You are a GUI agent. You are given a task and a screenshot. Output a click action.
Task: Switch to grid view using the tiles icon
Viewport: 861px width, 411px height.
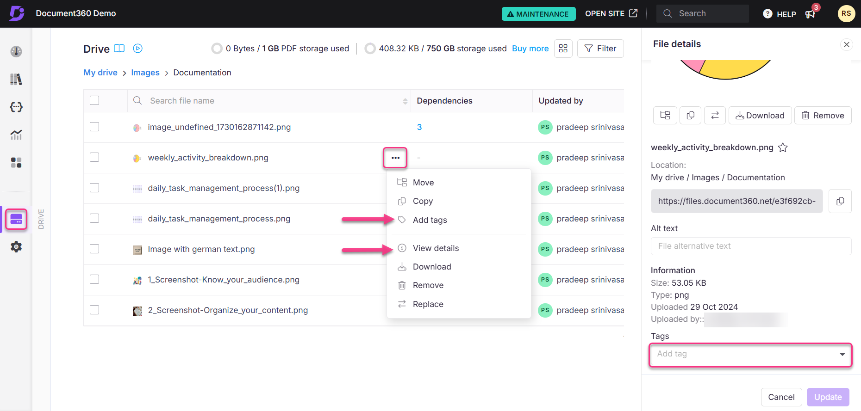pos(563,49)
